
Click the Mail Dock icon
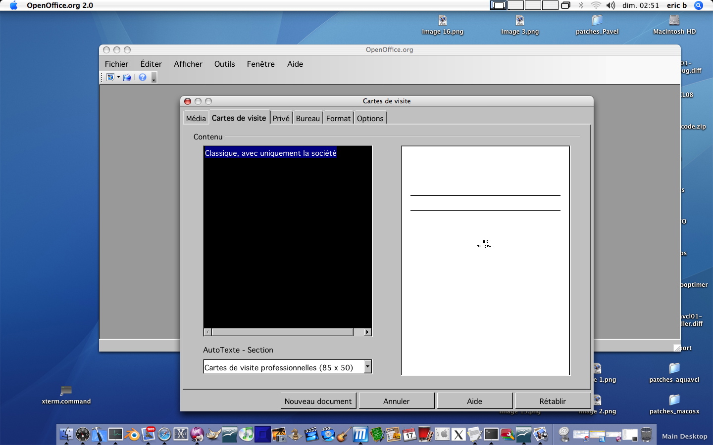(149, 434)
